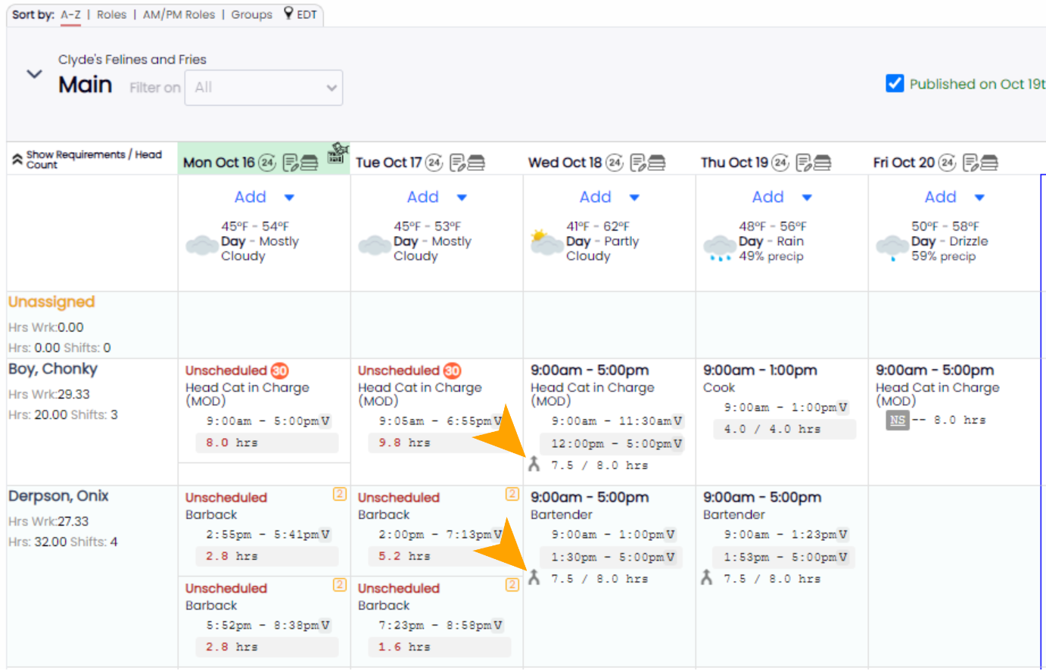Screen dimensions: 1046x671
Task: Open the event calendar icon on Monday's header
Action: pos(338,152)
